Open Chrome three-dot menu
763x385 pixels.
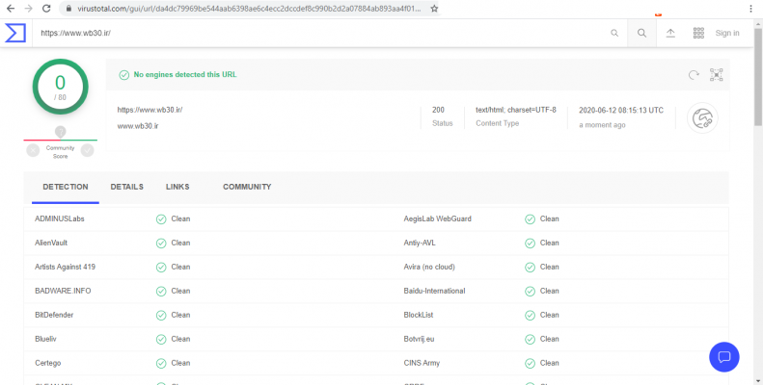(751, 9)
